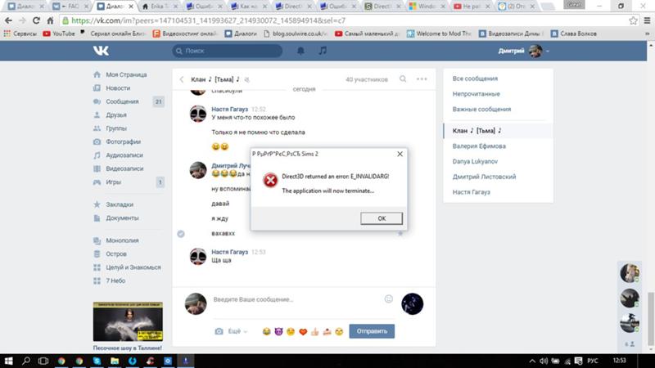
Task: Click the Документы file icon in sidebar
Action: point(97,218)
